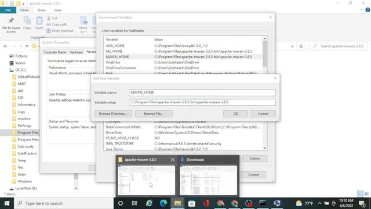Click Cancel in Environment Variables window
The width and height of the screenshot is (371, 209).
(x=254, y=175)
